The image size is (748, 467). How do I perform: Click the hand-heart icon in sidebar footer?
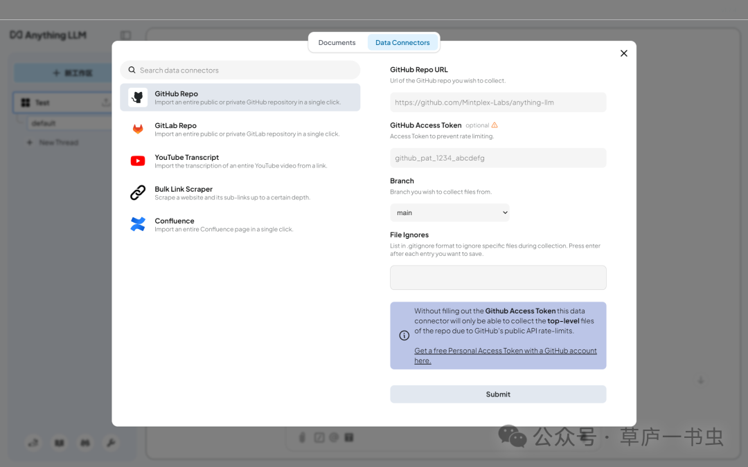tap(33, 443)
